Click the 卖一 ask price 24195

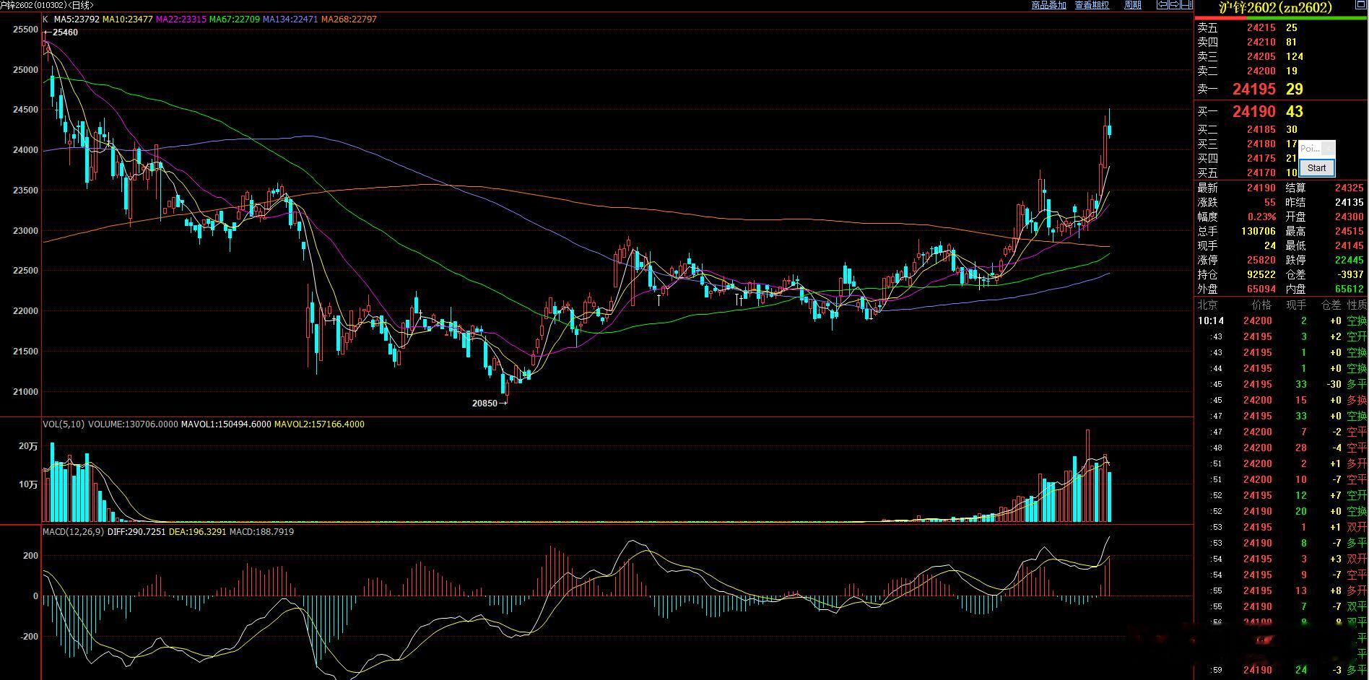pyautogui.click(x=1254, y=90)
